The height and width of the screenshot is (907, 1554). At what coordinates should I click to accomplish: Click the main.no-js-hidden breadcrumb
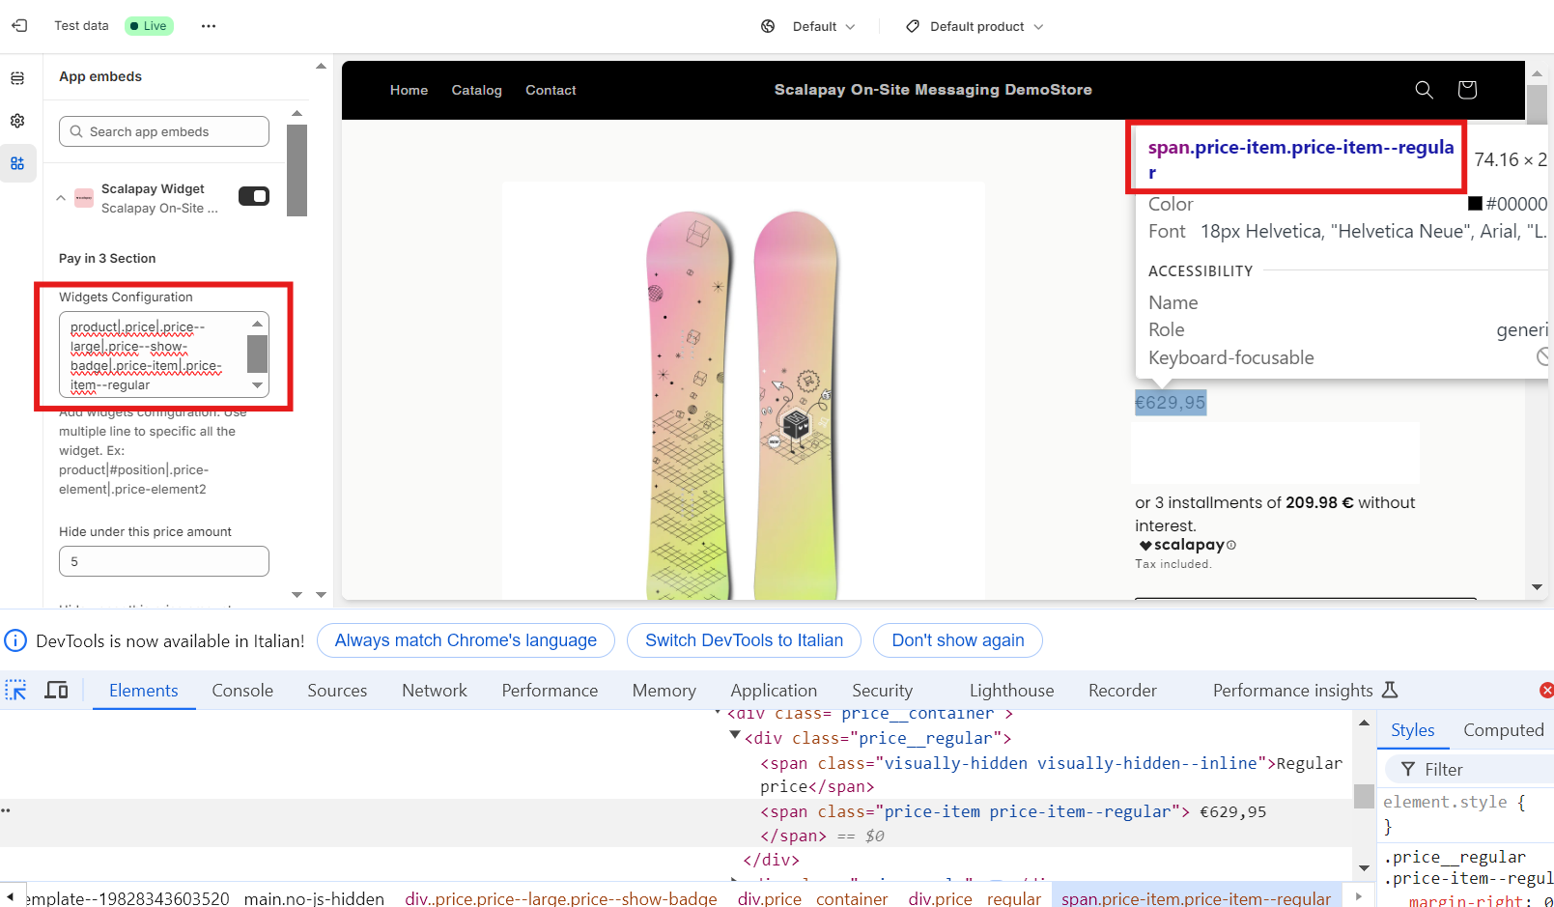(314, 898)
